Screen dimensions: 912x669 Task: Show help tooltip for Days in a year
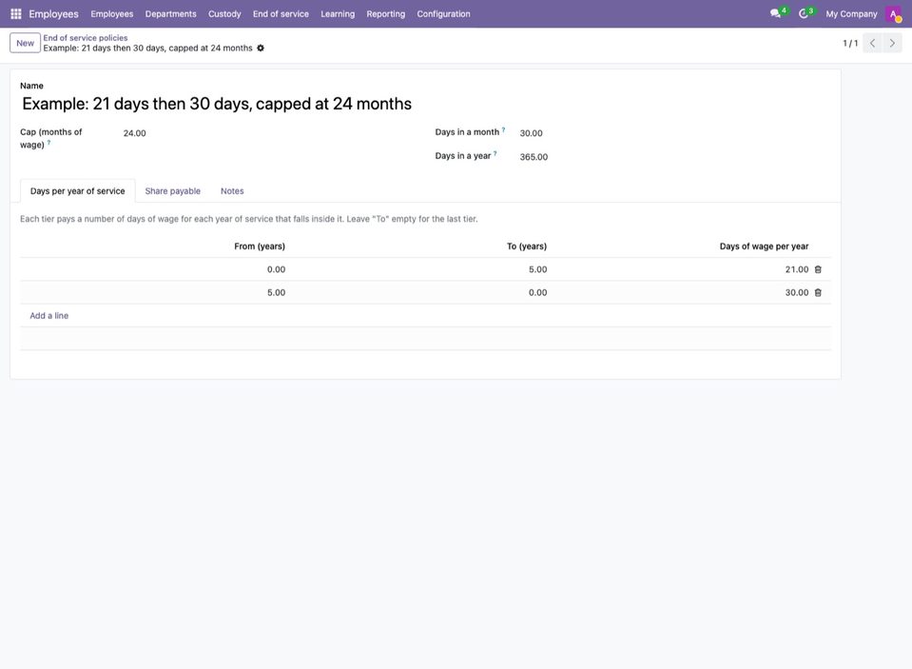tap(495, 154)
